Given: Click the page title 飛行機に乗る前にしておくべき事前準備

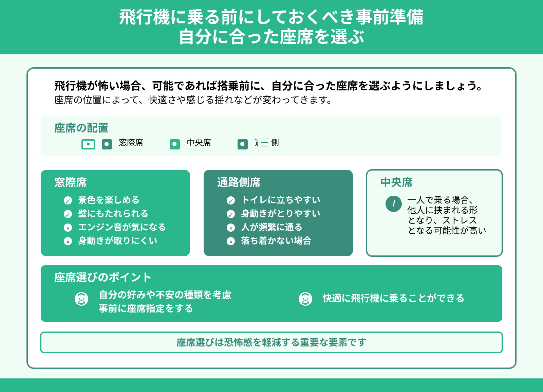Looking at the screenshot, I should point(271,17).
